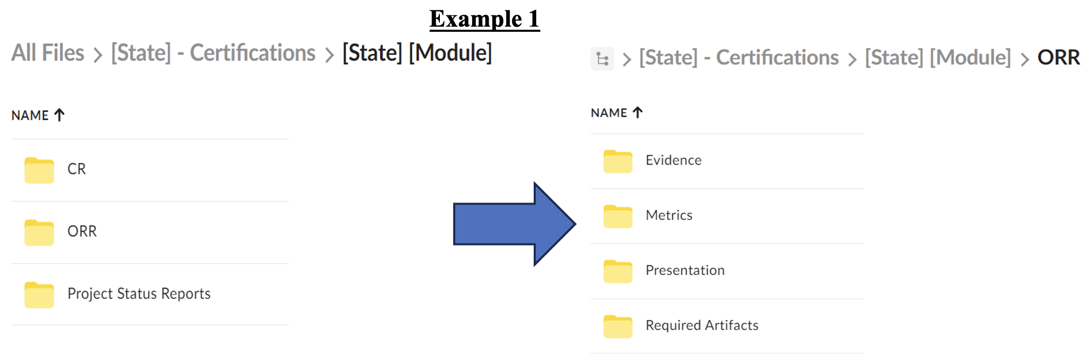
Task: Open the Required Artifacts folder icon
Action: point(618,326)
